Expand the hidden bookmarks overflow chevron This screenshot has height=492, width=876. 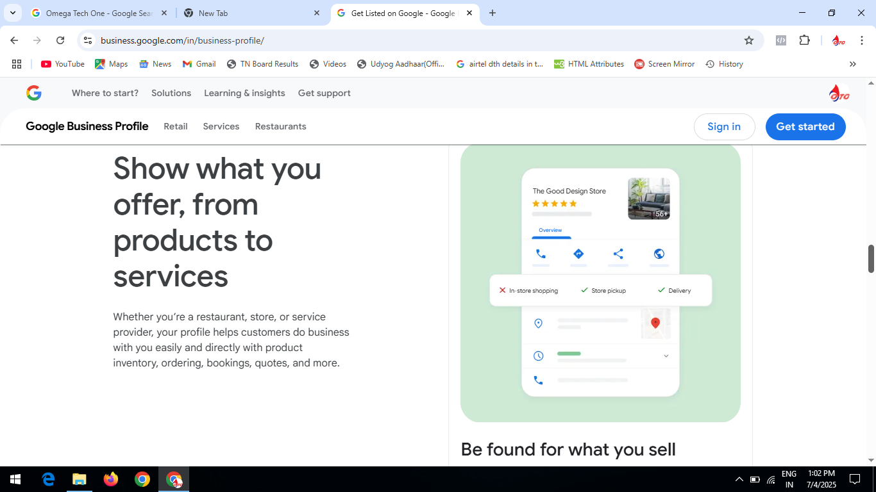coord(852,64)
